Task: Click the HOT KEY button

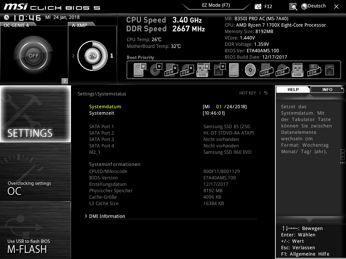Action: [248, 93]
